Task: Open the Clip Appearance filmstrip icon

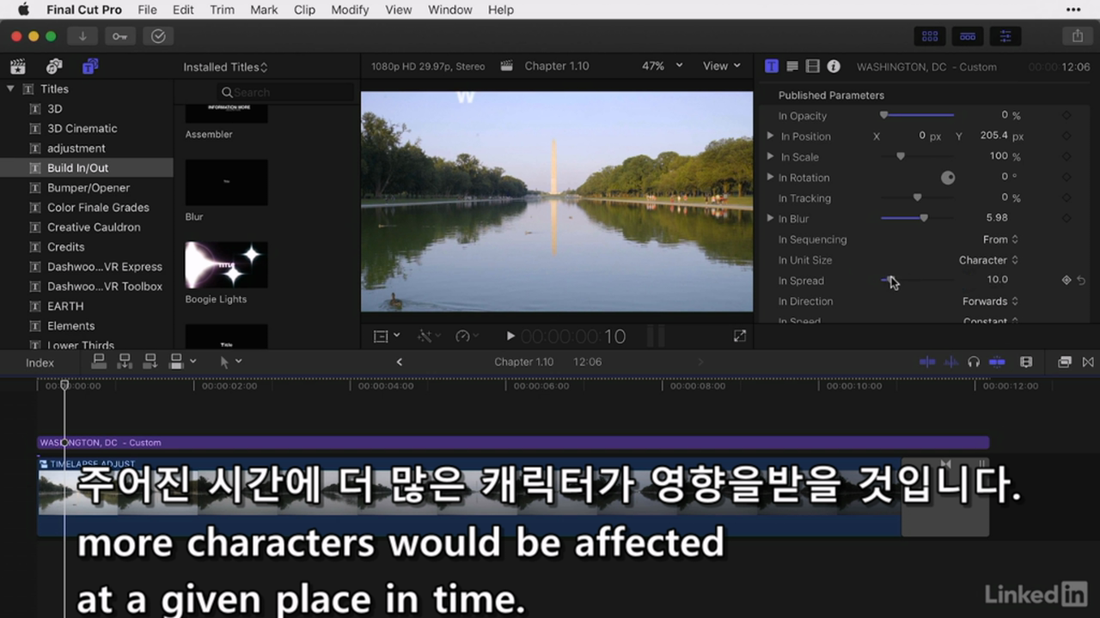Action: click(x=1026, y=362)
